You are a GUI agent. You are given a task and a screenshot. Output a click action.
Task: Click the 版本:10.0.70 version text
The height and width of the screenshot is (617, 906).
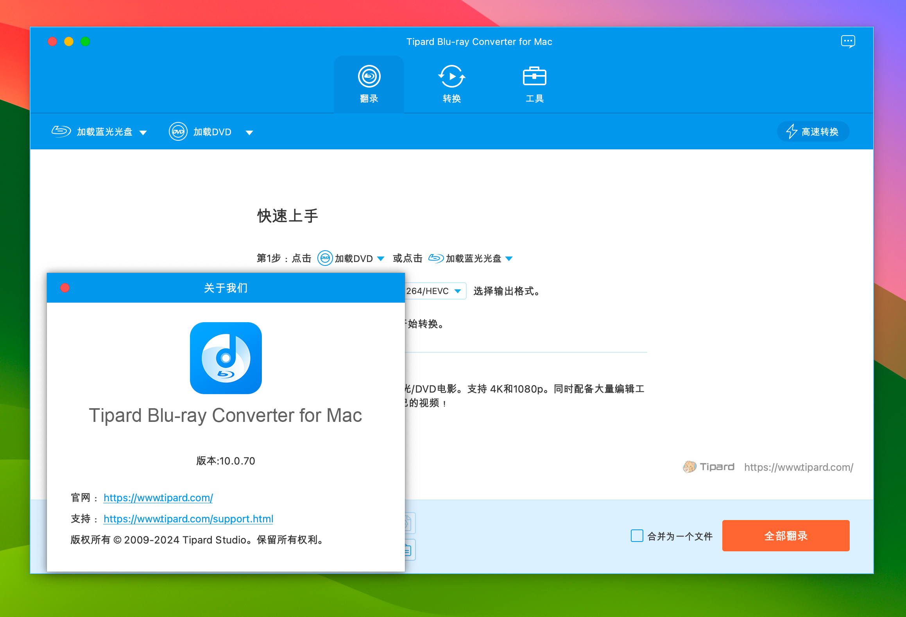click(x=226, y=461)
